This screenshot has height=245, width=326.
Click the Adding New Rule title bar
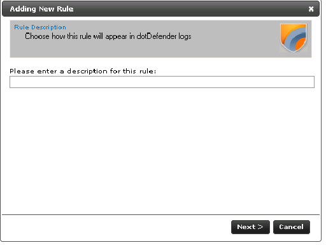[160, 9]
